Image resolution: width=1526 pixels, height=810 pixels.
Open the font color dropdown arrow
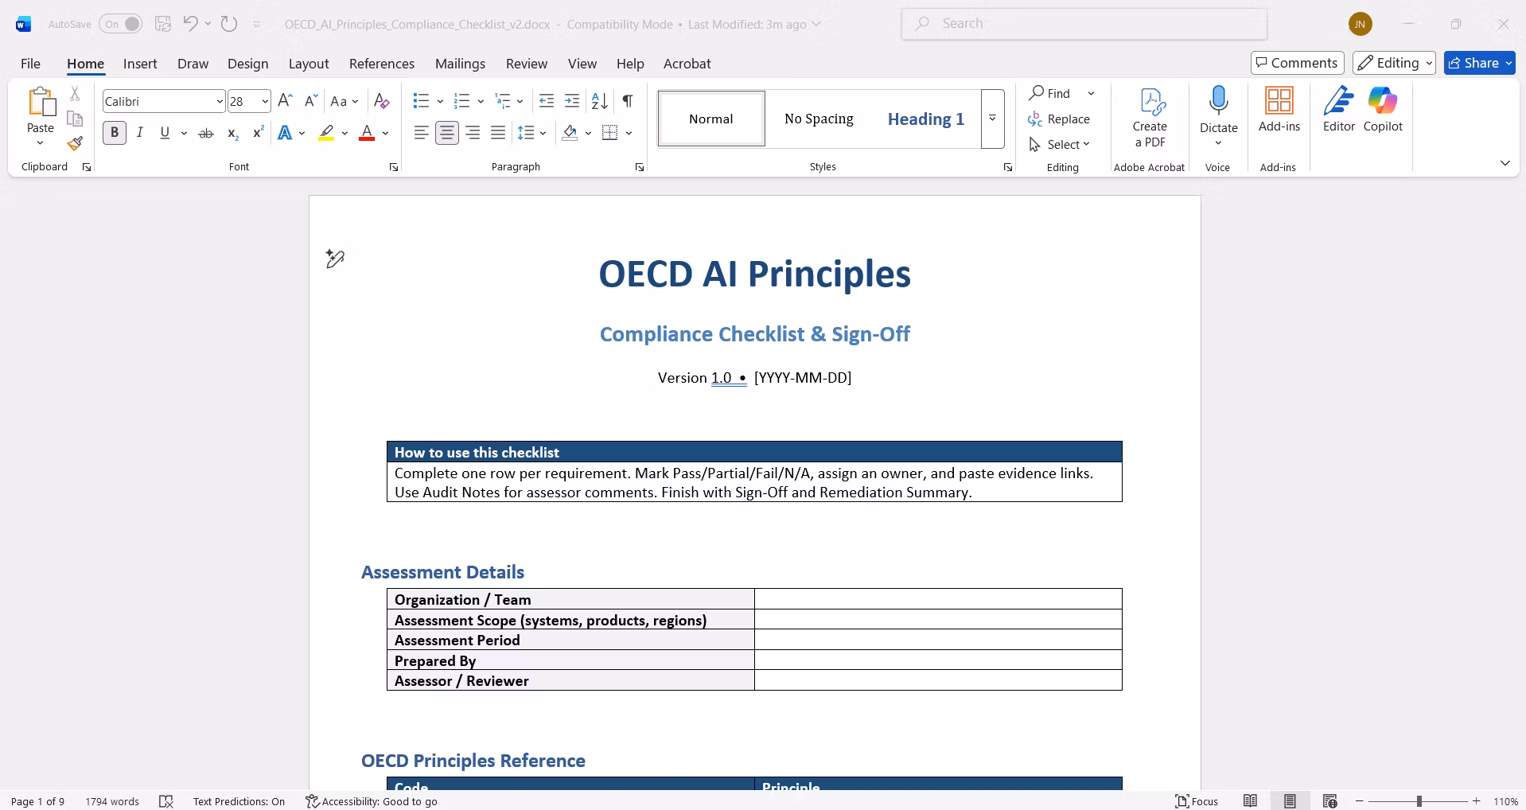coord(385,133)
